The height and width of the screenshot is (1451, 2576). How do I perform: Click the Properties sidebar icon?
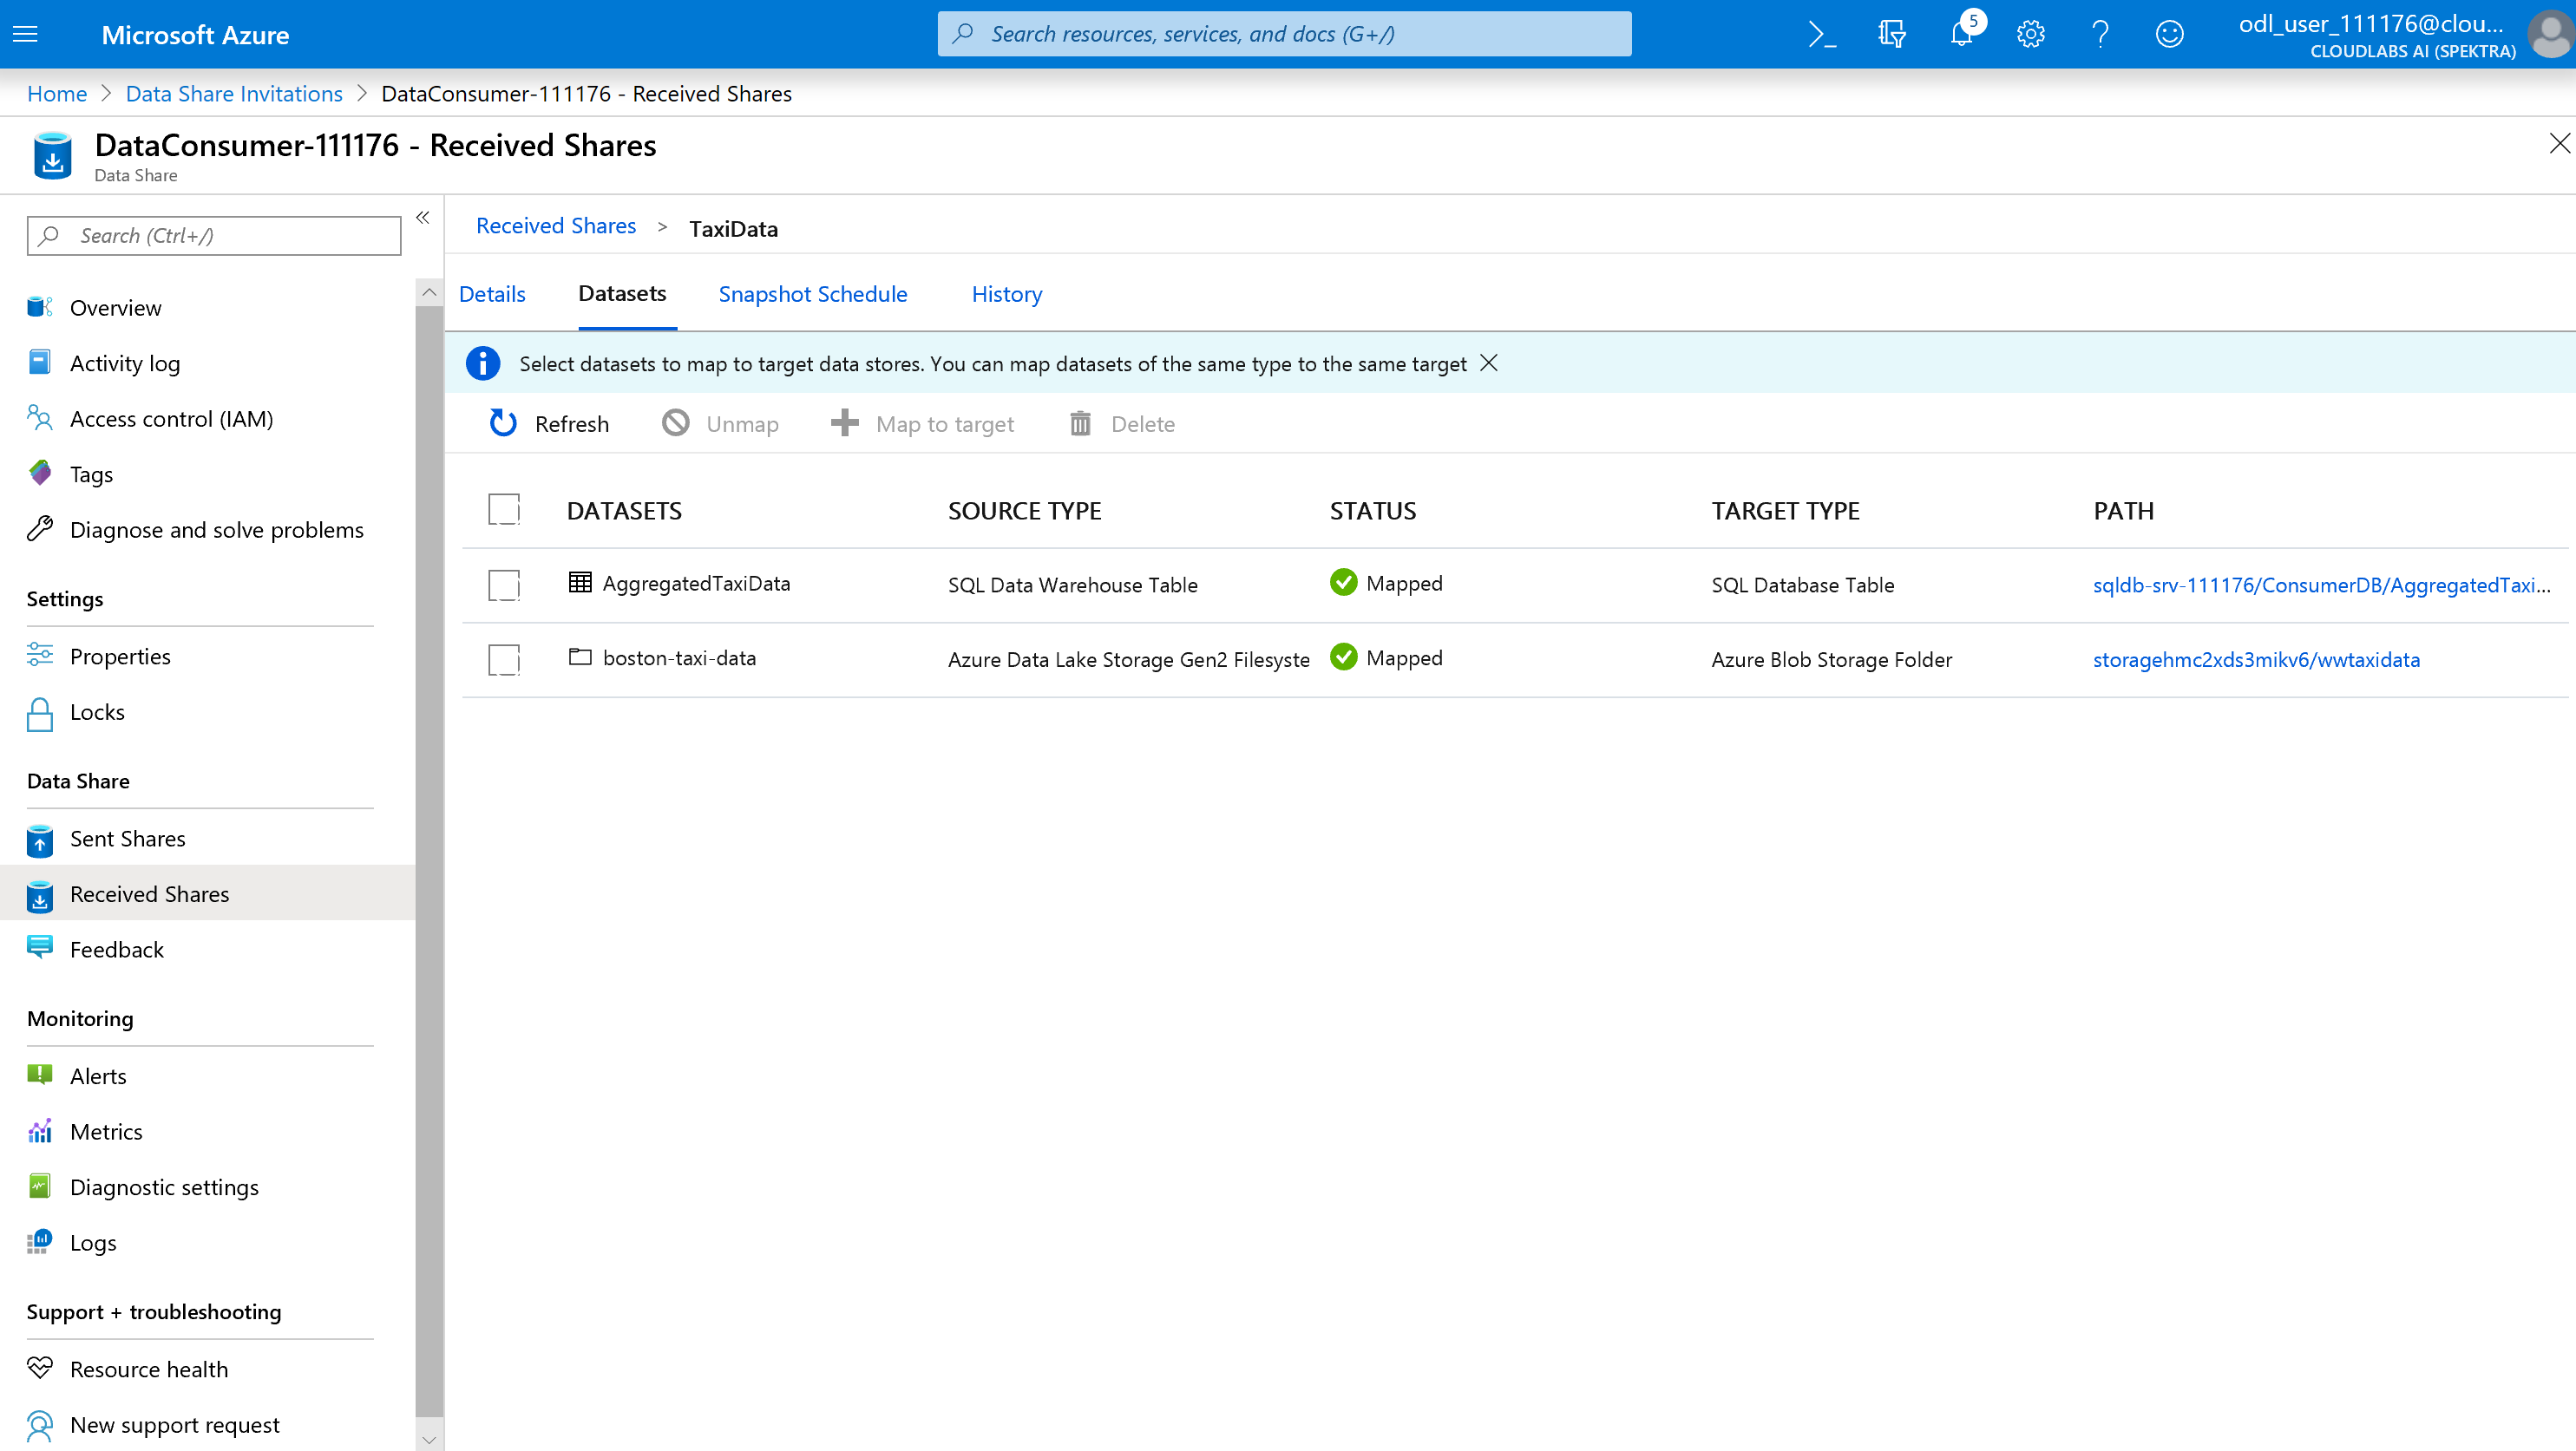coord(40,656)
